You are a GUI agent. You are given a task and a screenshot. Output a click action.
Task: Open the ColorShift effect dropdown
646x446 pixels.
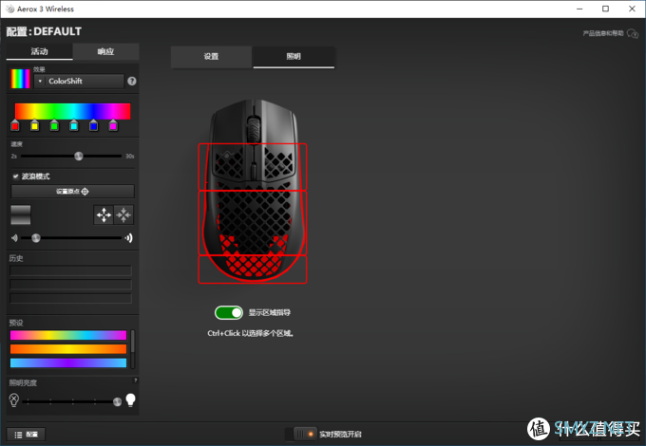pyautogui.click(x=79, y=81)
